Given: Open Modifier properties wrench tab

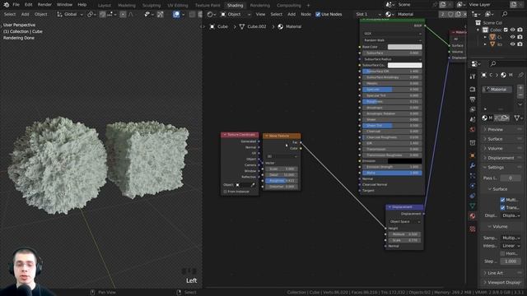Looking at the screenshot, I should 473,165.
